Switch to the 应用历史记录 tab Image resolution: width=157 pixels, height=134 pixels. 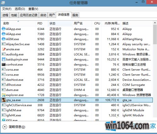coord(29,15)
